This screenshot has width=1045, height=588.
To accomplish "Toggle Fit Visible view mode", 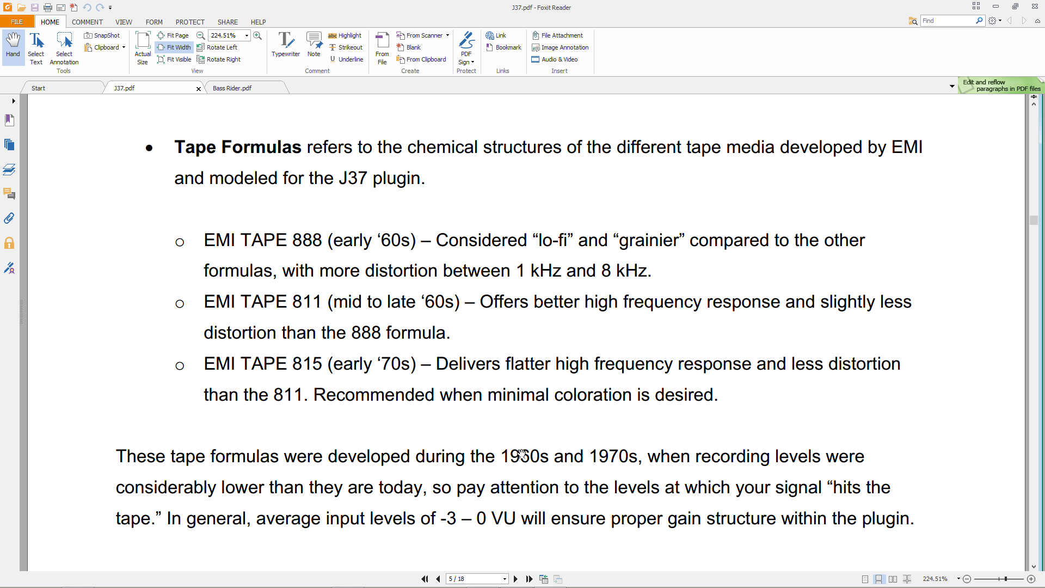I will pos(174,59).
